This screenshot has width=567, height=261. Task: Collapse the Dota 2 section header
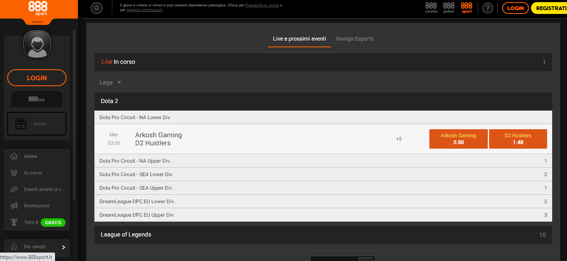[323, 101]
